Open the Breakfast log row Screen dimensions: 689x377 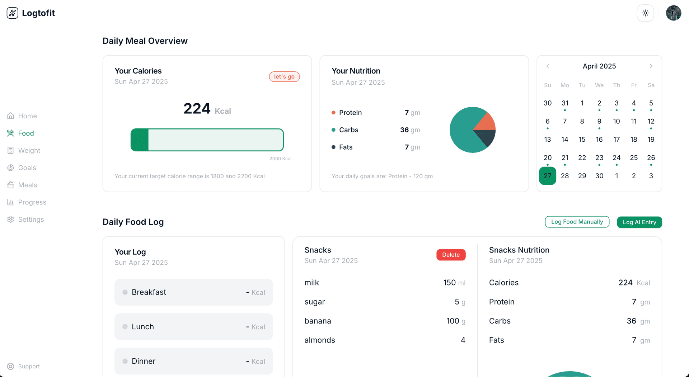point(193,292)
